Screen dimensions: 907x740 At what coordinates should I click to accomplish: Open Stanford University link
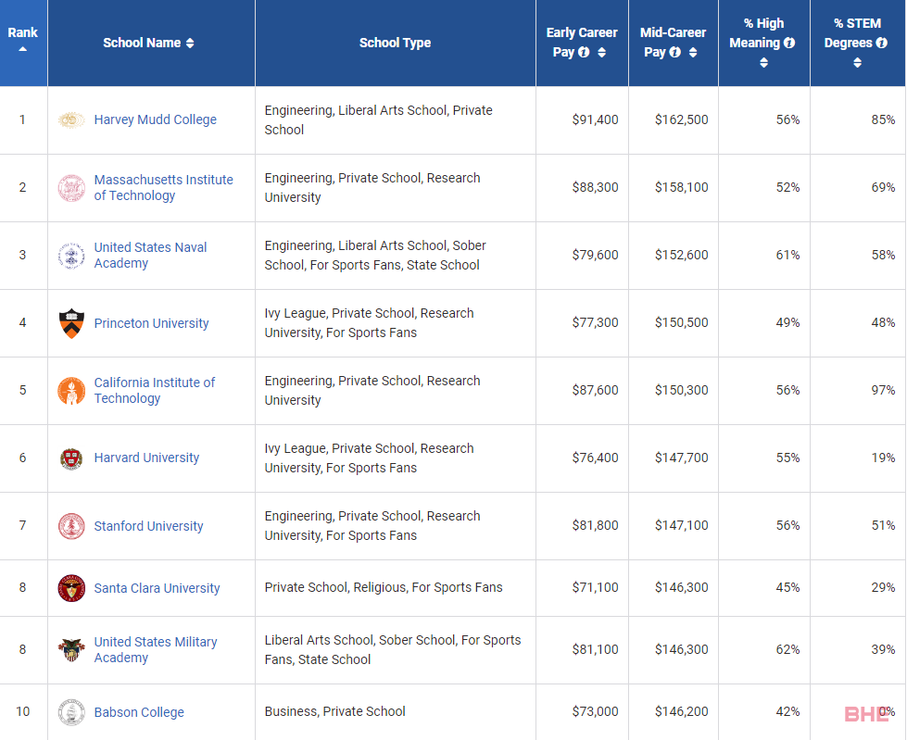click(x=148, y=526)
